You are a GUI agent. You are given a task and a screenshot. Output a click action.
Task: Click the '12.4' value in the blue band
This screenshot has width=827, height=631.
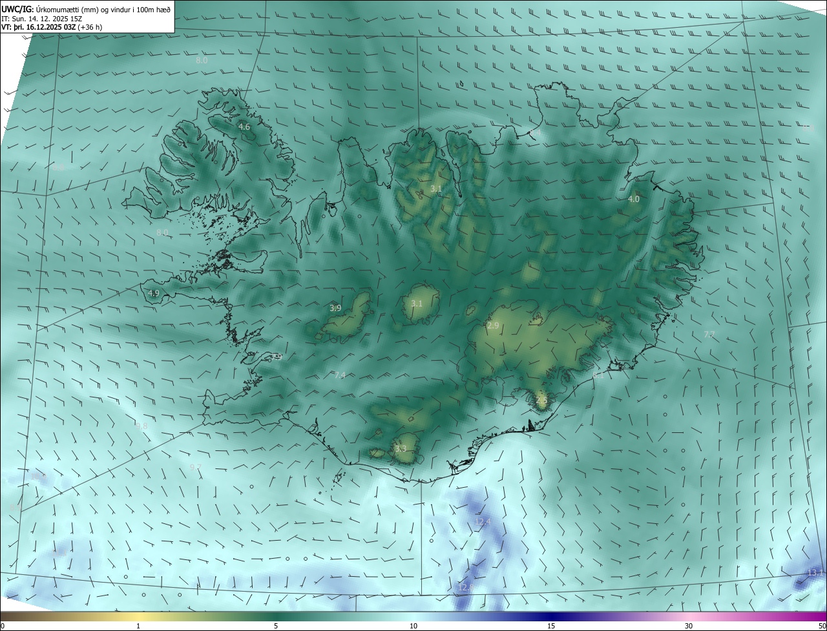click(483, 521)
